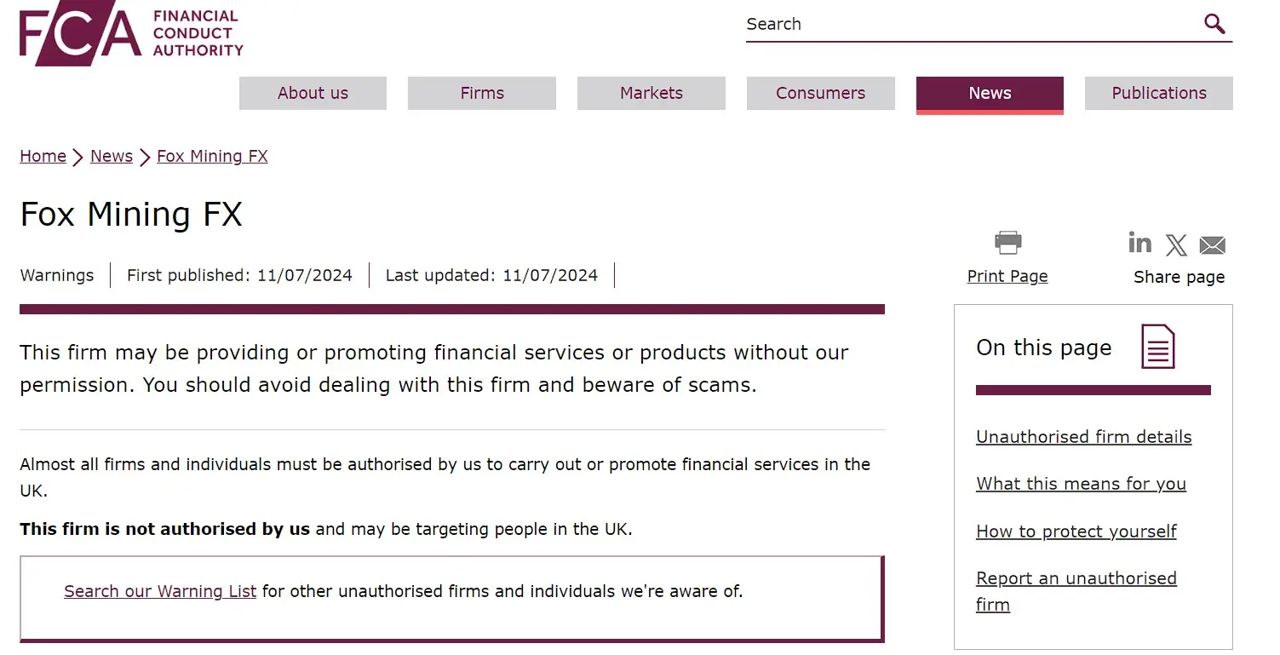Go to Home breadcrumb link
The width and height of the screenshot is (1280, 655).
43,157
